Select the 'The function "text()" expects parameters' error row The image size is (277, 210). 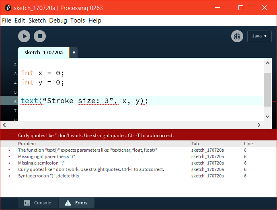(138, 150)
